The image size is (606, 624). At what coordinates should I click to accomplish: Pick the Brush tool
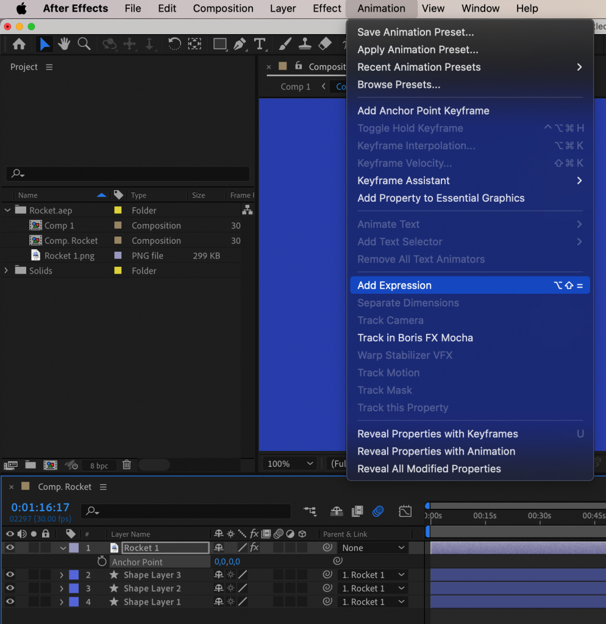tap(283, 44)
